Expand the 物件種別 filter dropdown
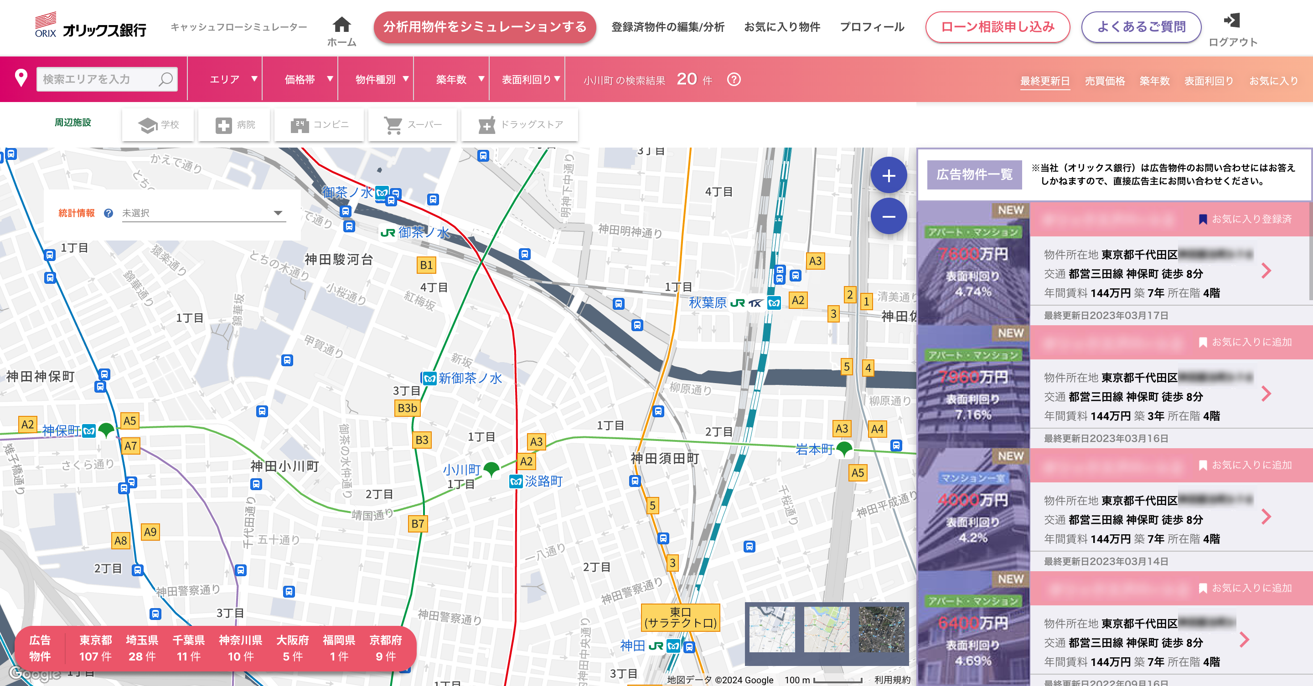Screen dimensions: 1313x686 pyautogui.click(x=376, y=79)
